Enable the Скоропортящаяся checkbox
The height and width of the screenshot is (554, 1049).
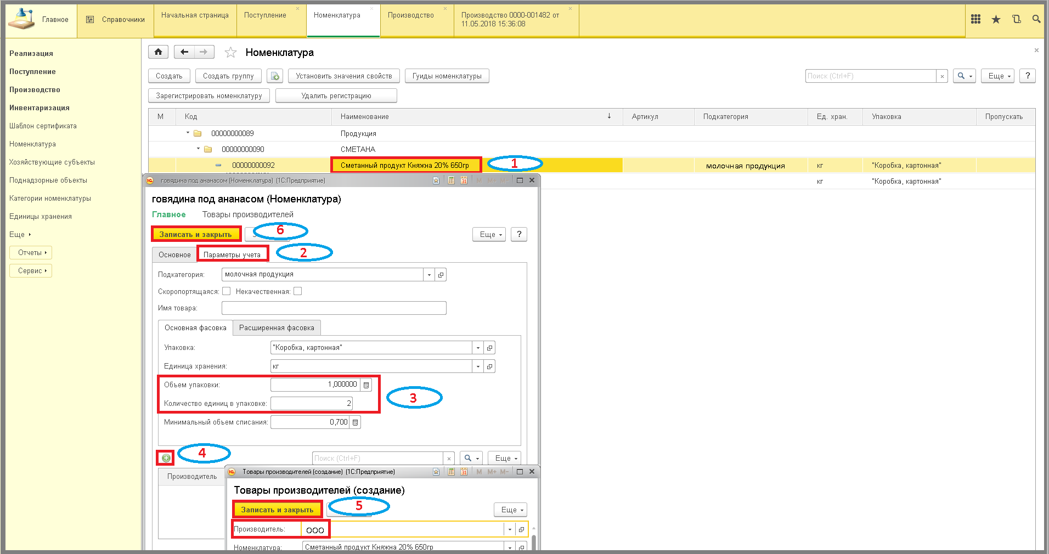click(x=226, y=291)
